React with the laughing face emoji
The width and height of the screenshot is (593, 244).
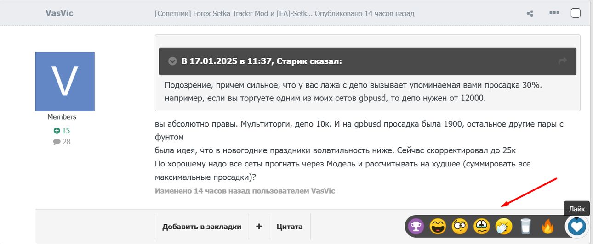point(438,226)
